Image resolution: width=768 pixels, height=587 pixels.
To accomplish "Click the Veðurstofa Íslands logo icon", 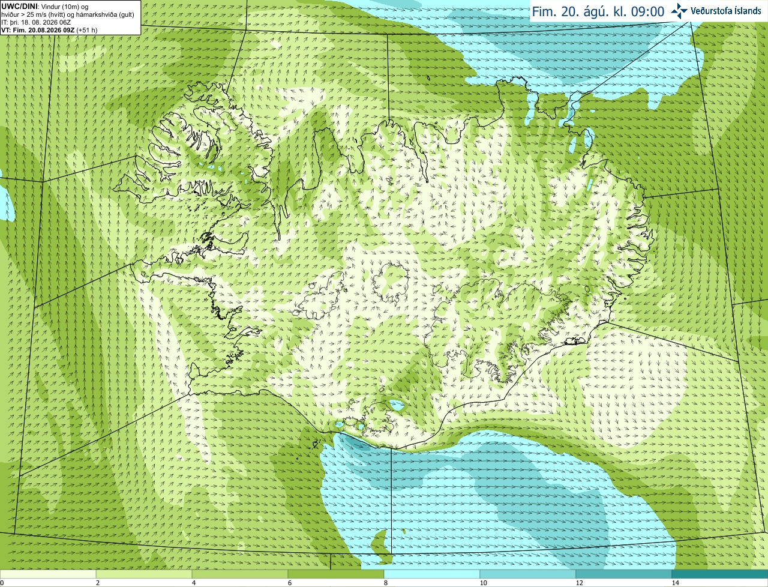I will coord(679,11).
